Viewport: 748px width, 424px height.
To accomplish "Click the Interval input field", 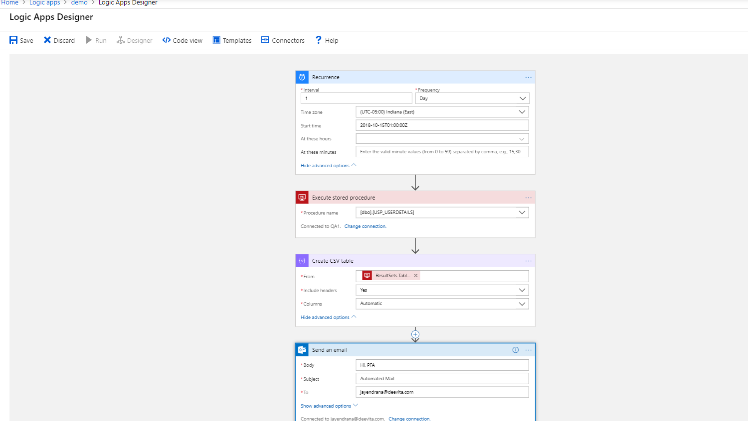I will click(x=357, y=99).
